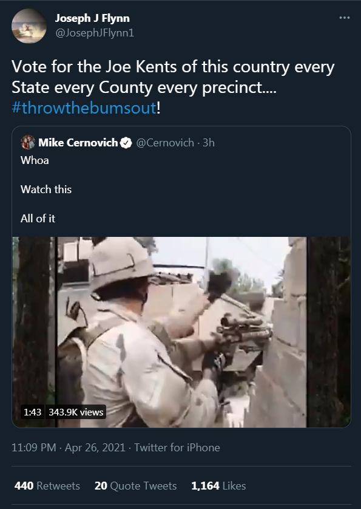Viewport: 361px width, 509px height.
Task: Open the Twitter for iPhone source link
Action: [177, 448]
